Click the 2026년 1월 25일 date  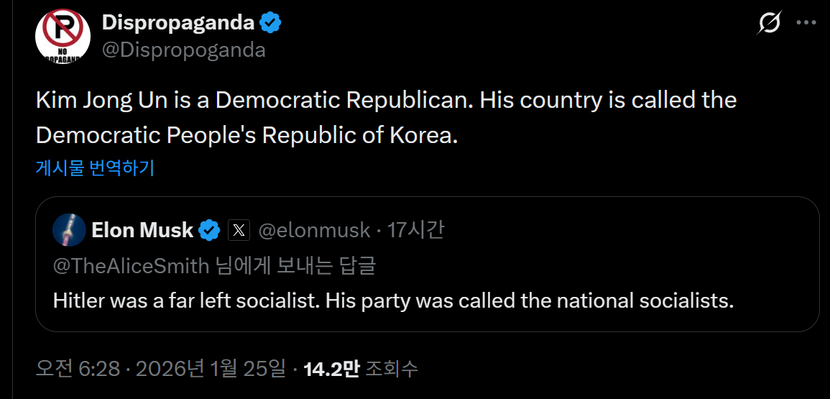pyautogui.click(x=211, y=370)
